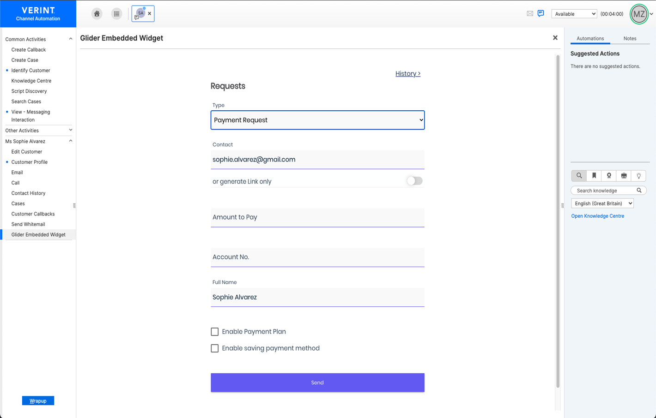
Task: Expand the Other Activities section
Action: (x=71, y=130)
